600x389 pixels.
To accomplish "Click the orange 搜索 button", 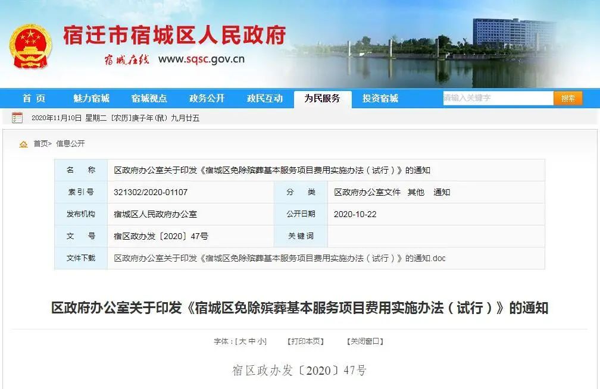I will tap(568, 98).
